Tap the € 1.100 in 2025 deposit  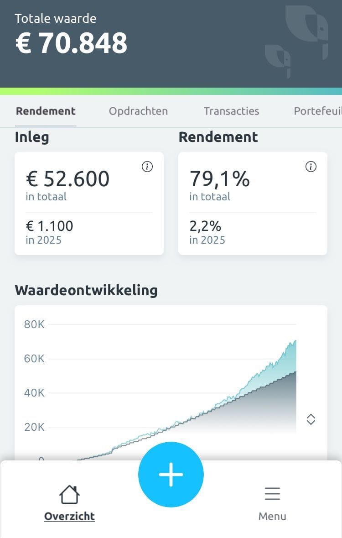pyautogui.click(x=49, y=226)
